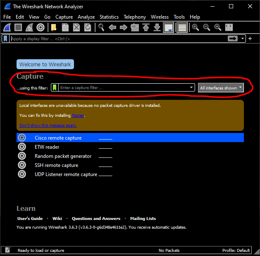This screenshot has height=256, width=260.
Task: Reload this capture file toolbar icon
Action: coord(88,27)
